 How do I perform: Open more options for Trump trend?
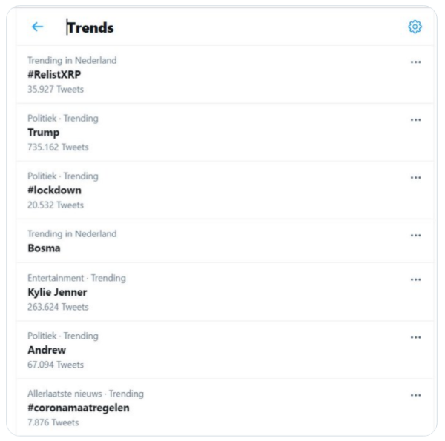[x=416, y=119]
